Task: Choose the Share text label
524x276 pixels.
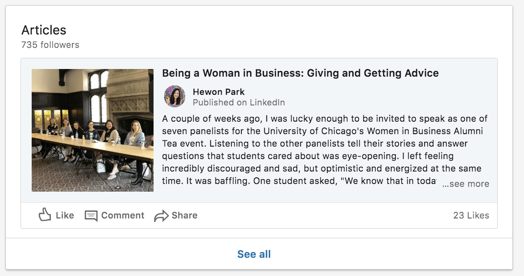Action: click(x=184, y=215)
